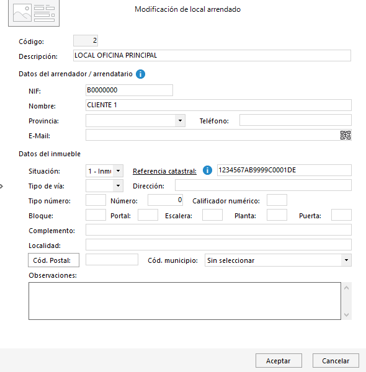Click the Observaciones scrollbar up arrow

(x=346, y=288)
